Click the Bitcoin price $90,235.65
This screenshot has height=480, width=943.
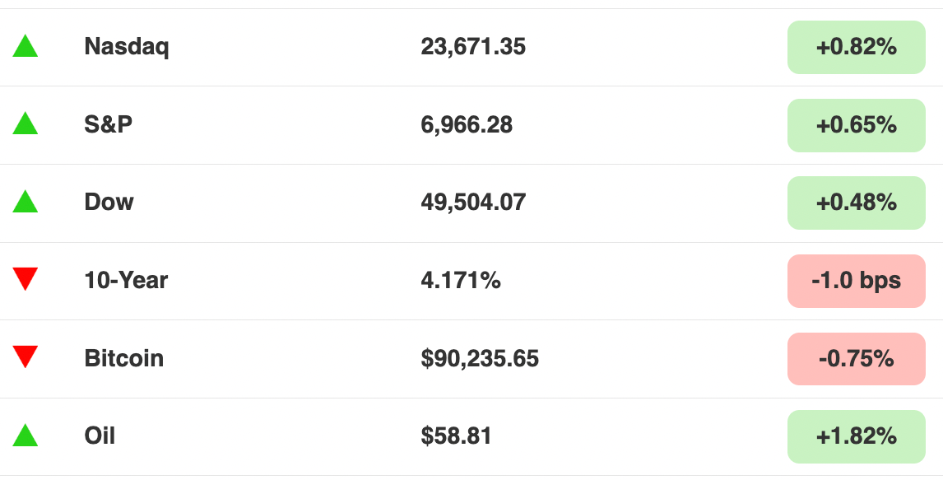click(480, 358)
